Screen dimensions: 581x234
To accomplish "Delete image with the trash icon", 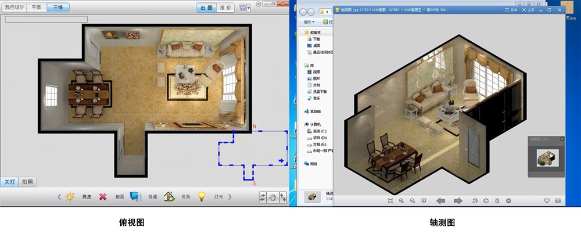I will (497, 201).
